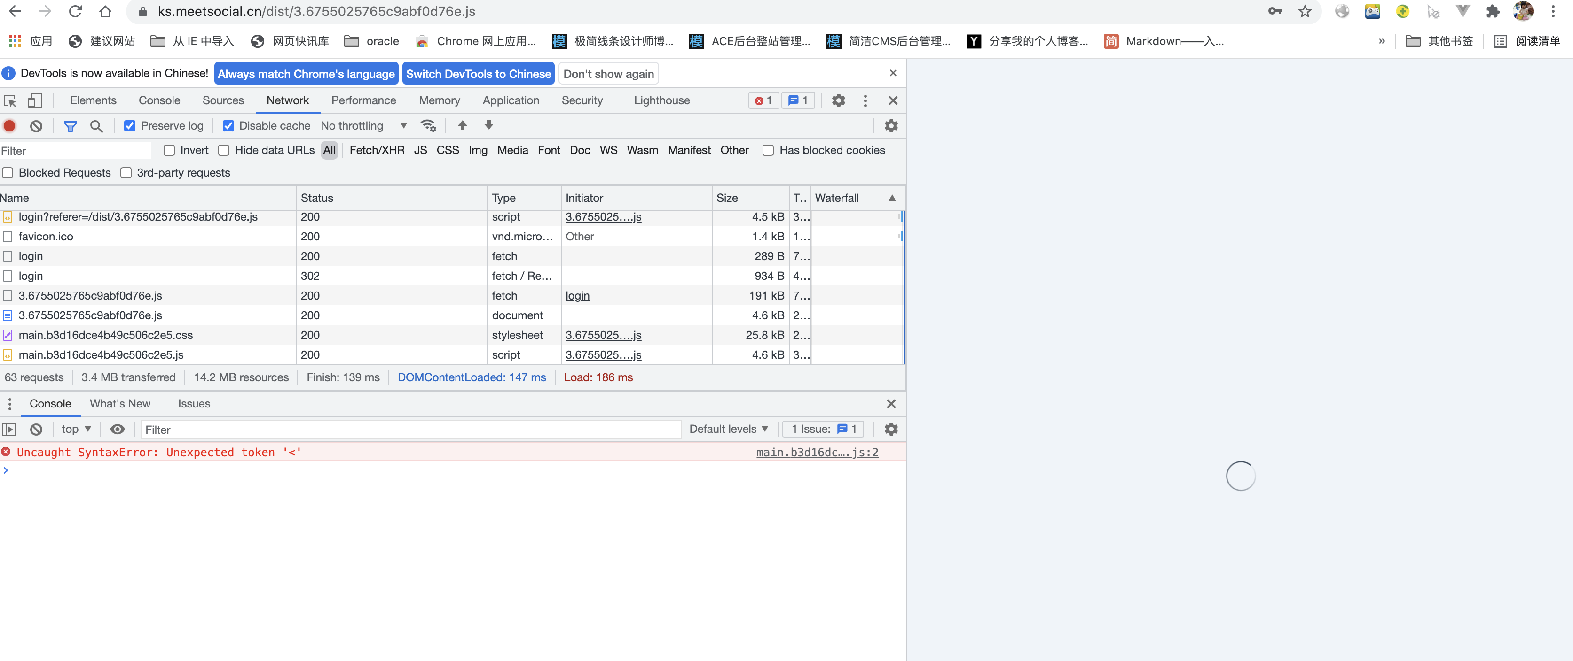Open the No throttling dropdown

click(x=364, y=126)
